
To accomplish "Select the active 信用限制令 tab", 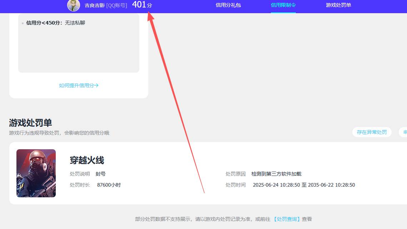I will click(283, 5).
